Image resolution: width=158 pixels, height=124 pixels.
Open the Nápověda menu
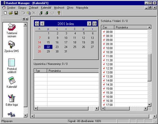(82, 8)
